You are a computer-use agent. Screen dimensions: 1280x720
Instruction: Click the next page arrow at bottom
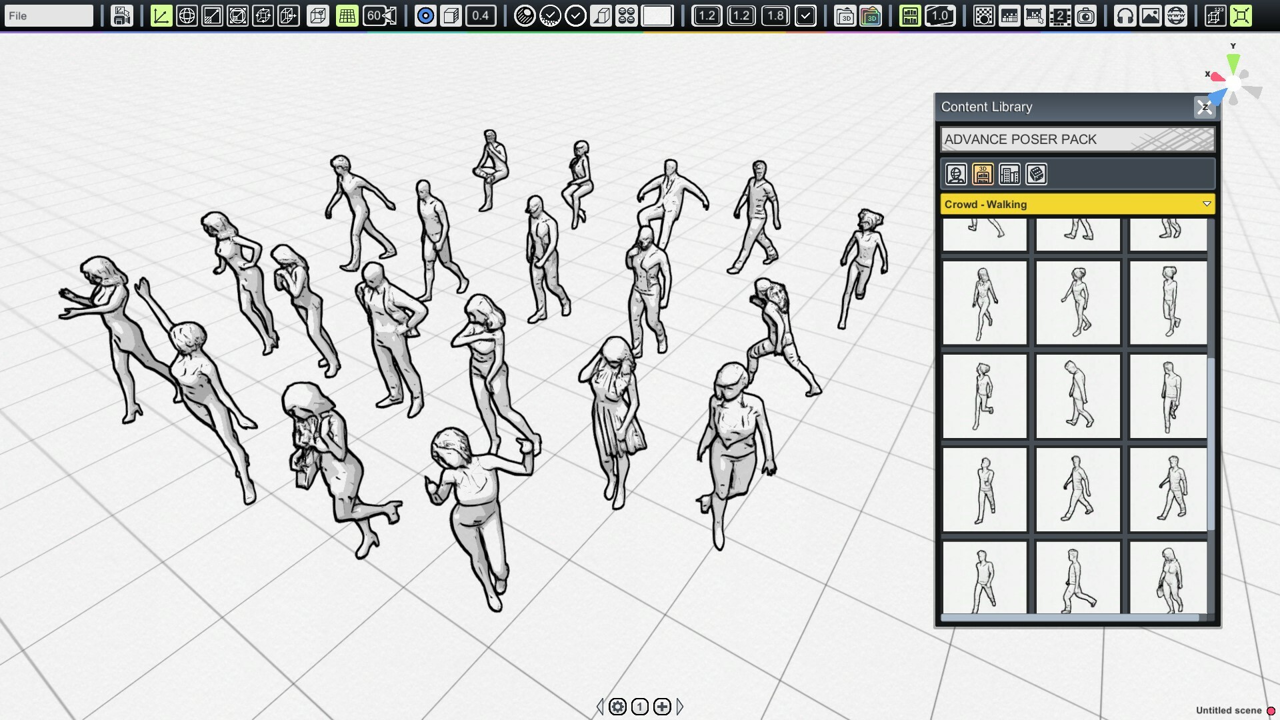pyautogui.click(x=680, y=707)
